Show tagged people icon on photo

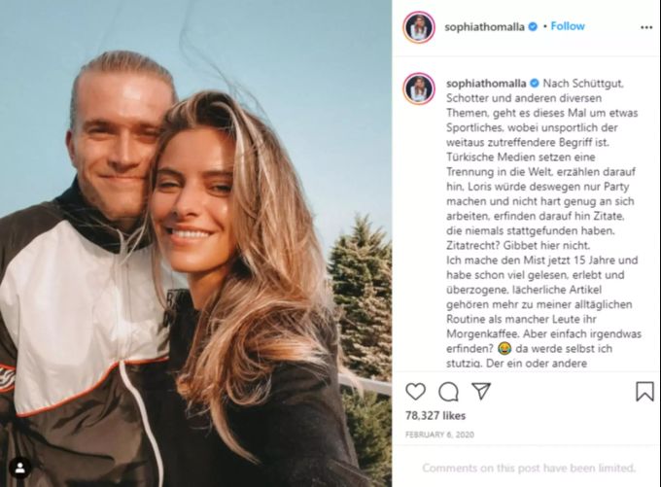tap(19, 468)
